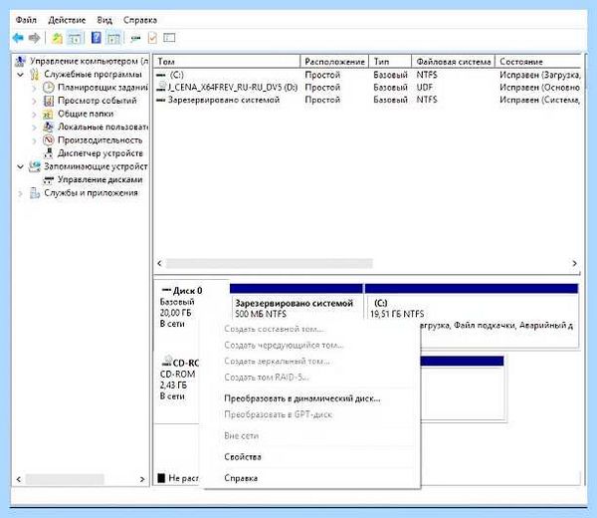Expand the Производительность node
Viewport: 597px width, 518px height.
pos(34,140)
